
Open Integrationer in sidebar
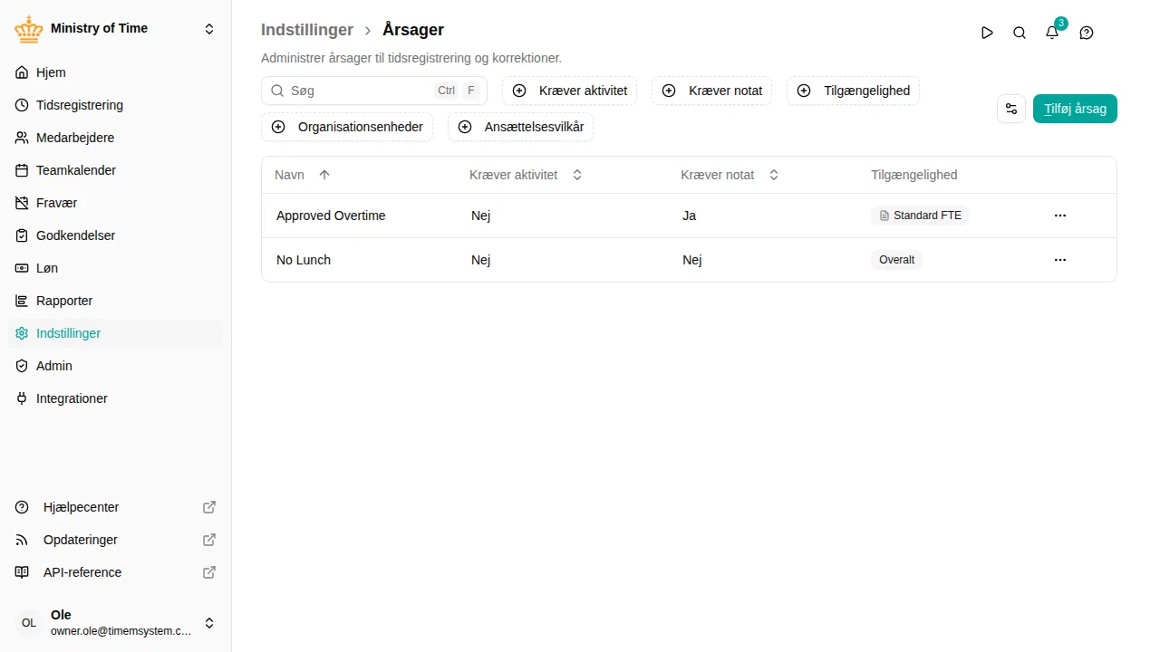(x=115, y=398)
